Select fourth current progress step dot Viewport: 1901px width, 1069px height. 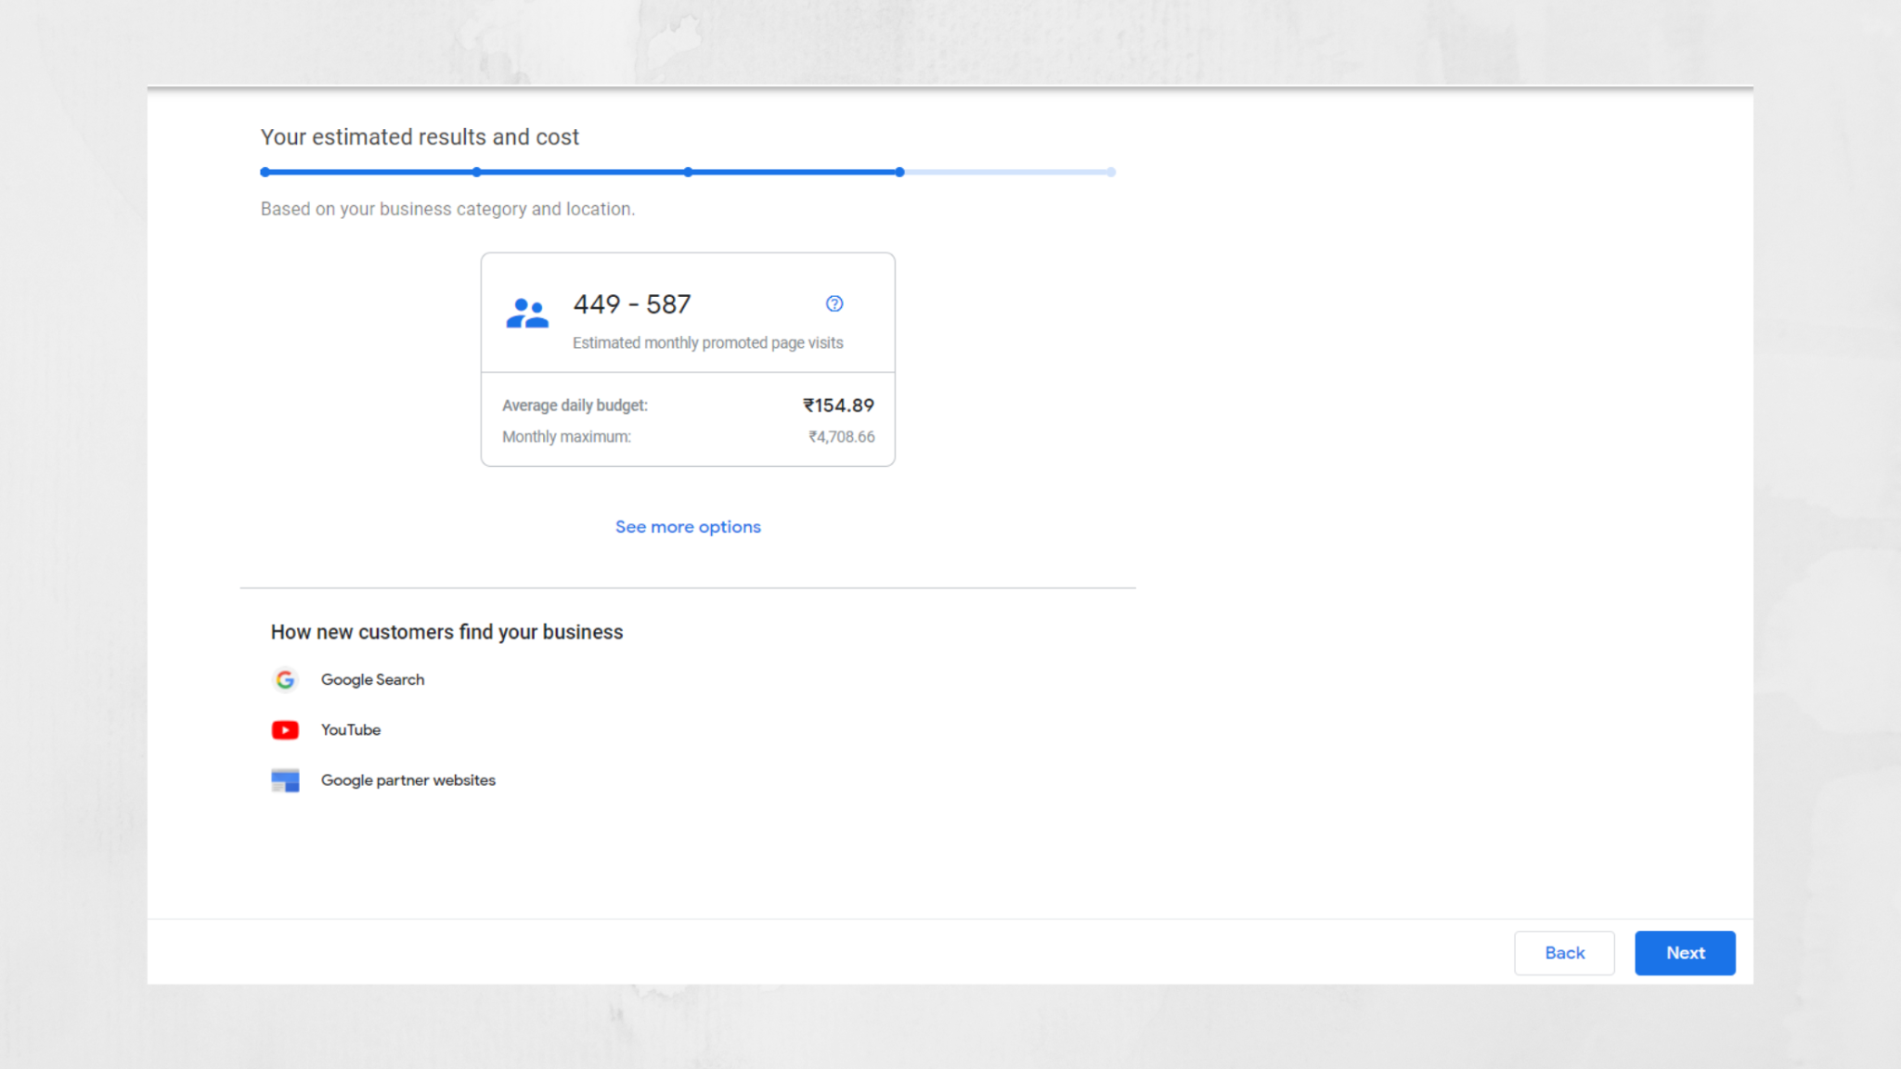coord(899,172)
